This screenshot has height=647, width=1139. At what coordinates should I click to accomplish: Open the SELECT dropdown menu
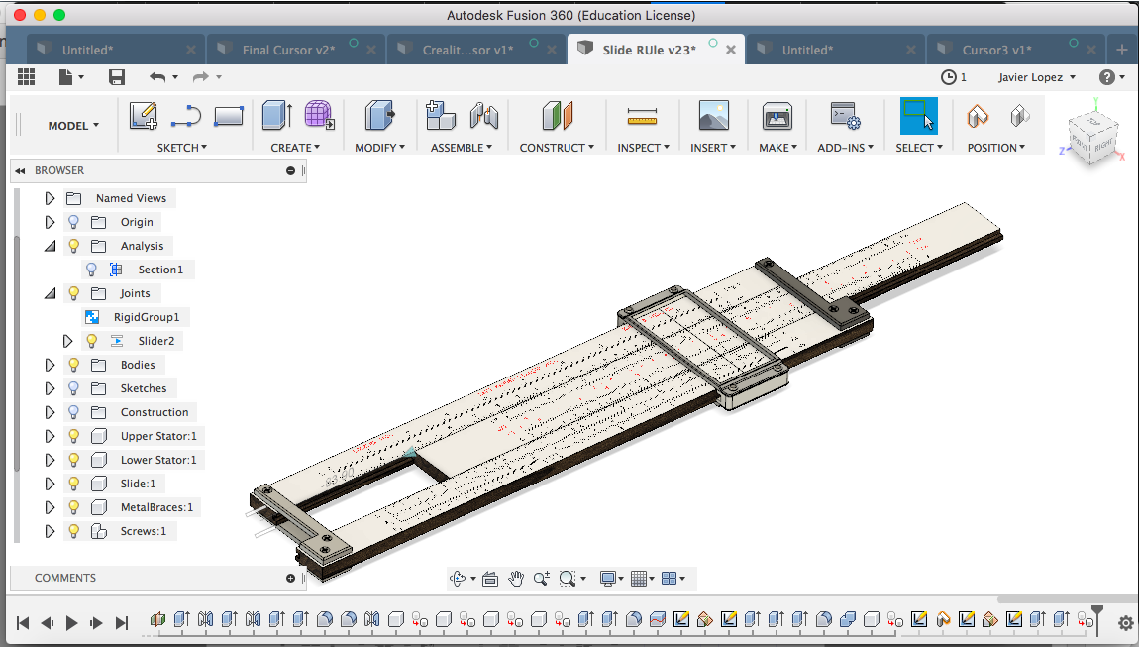coord(917,147)
